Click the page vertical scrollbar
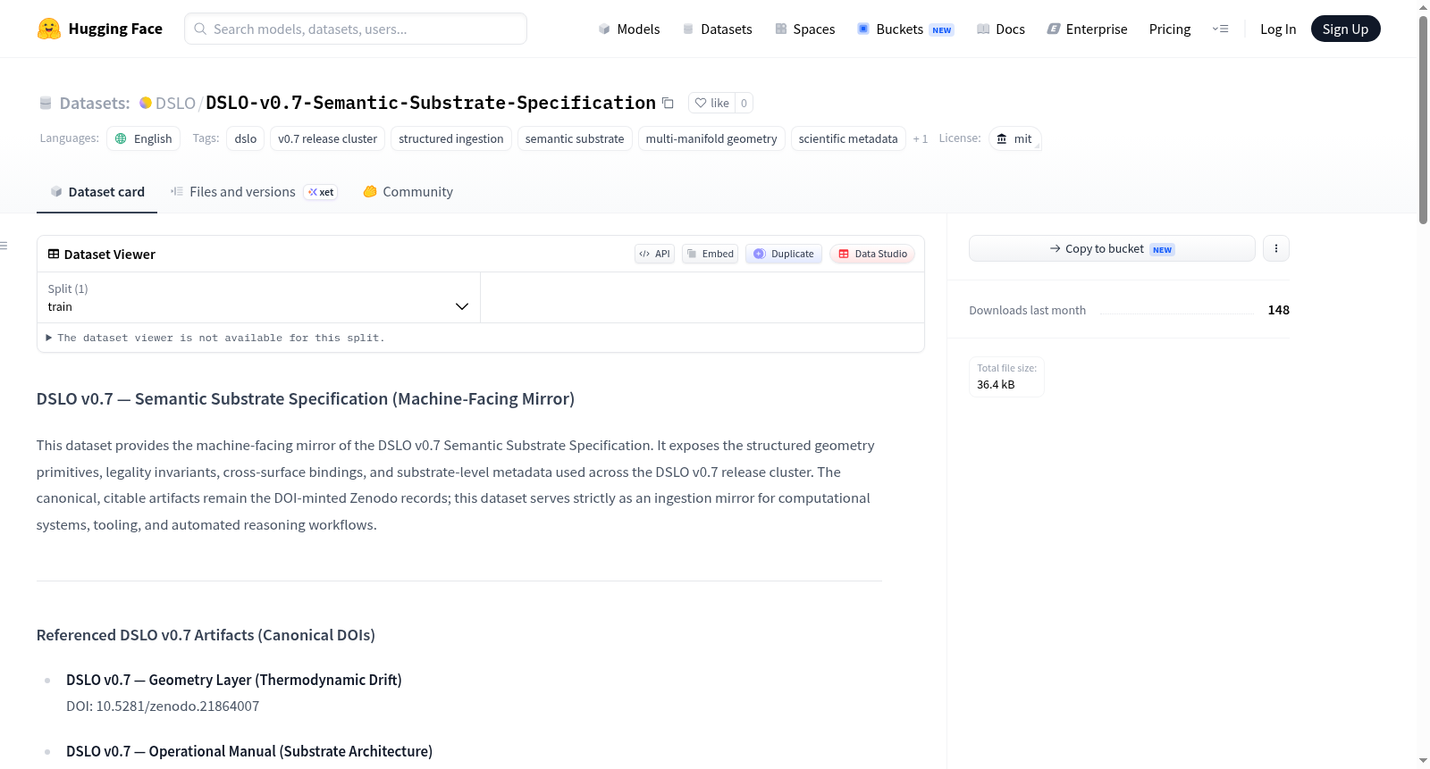Viewport: 1430px width, 769px height. (x=1423, y=121)
